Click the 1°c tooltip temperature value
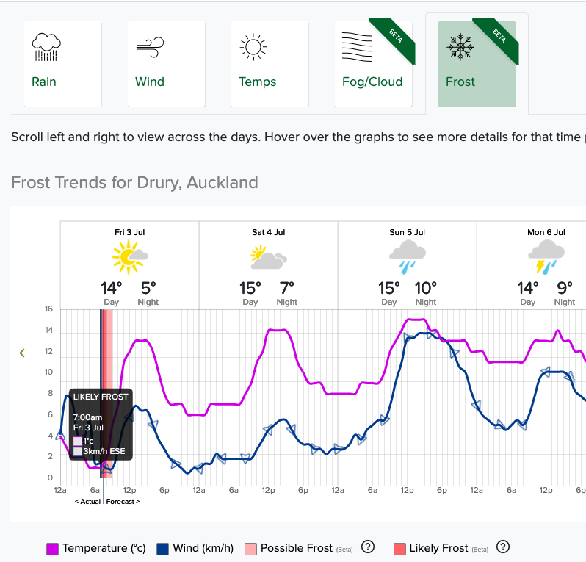This screenshot has width=586, height=562. coord(88,441)
